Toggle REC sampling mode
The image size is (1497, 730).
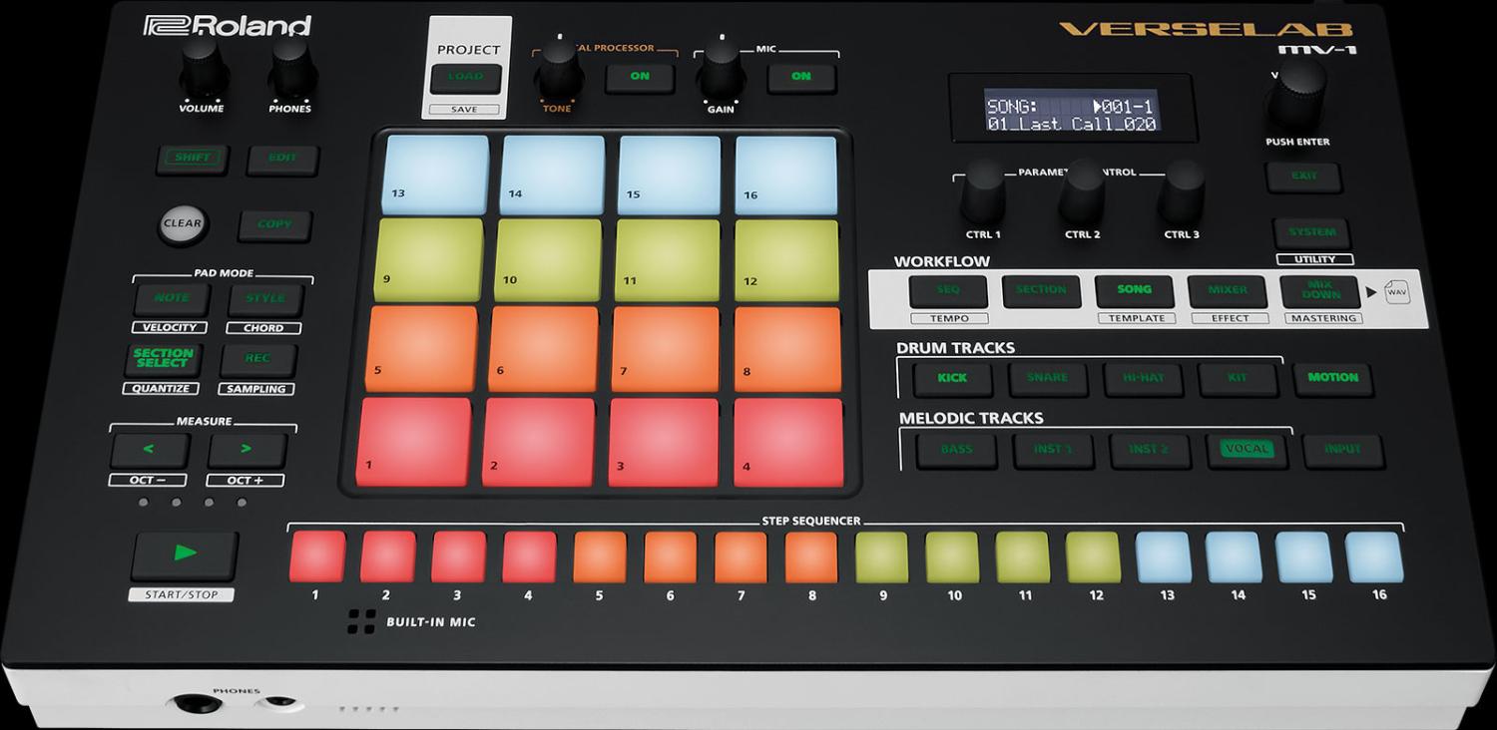click(x=257, y=359)
